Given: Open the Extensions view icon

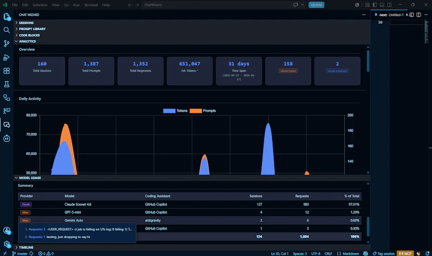Looking at the screenshot, I should [x=6, y=71].
